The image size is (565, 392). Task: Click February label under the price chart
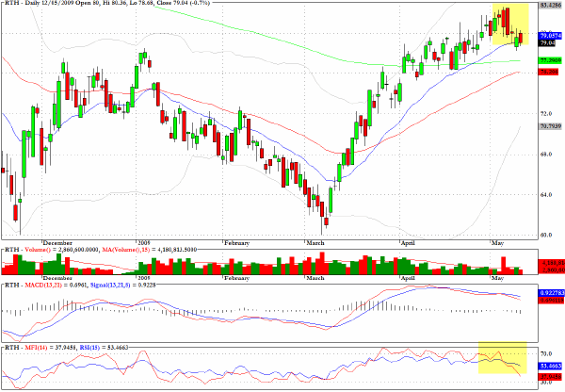coord(236,243)
